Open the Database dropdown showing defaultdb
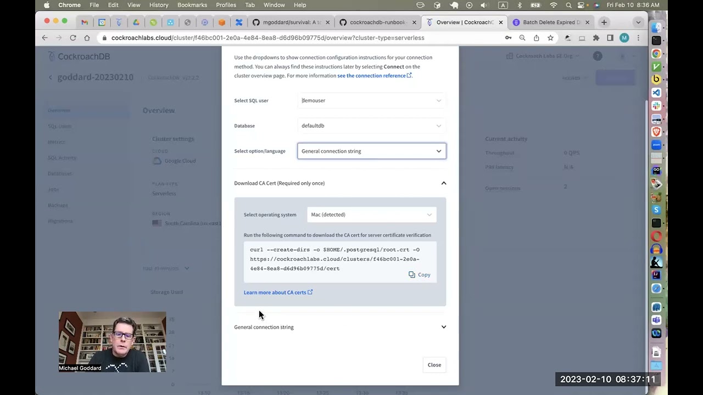 [x=372, y=126]
